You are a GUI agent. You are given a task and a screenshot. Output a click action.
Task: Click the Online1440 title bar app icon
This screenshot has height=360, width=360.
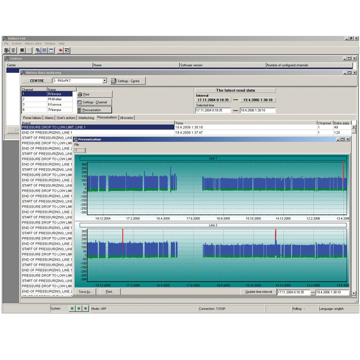click(x=5, y=38)
